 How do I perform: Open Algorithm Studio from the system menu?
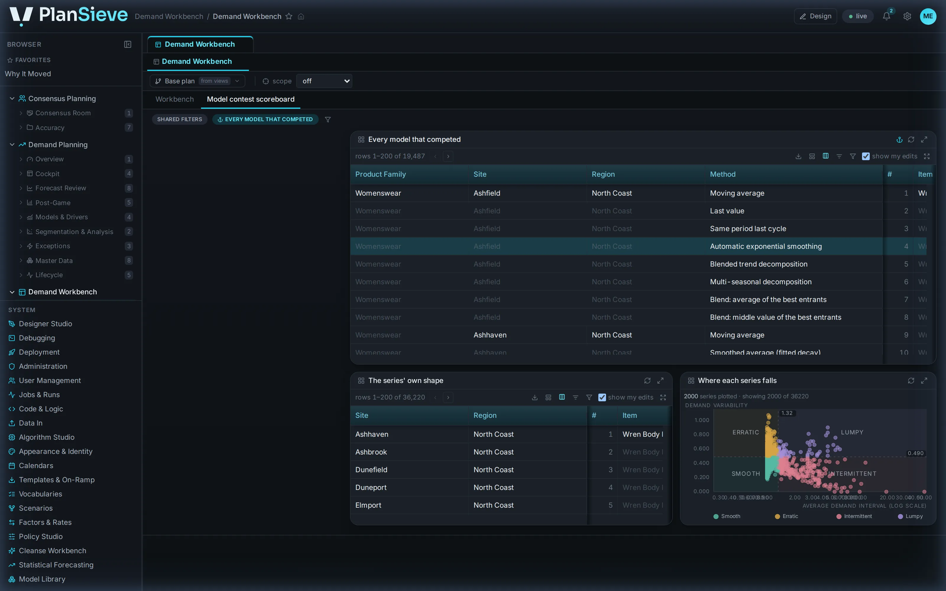click(46, 437)
